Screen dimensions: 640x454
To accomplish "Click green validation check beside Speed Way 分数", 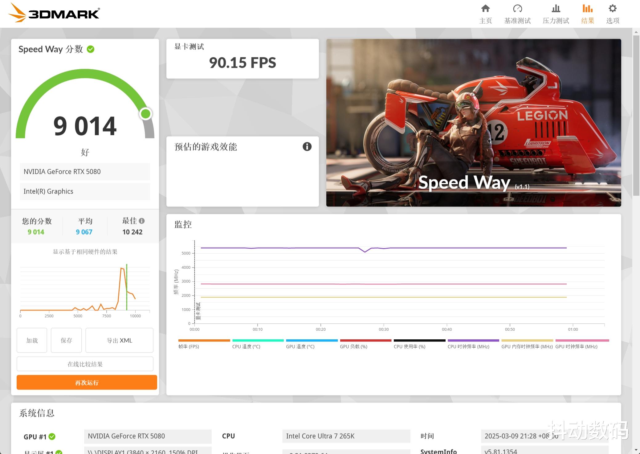I will (91, 49).
